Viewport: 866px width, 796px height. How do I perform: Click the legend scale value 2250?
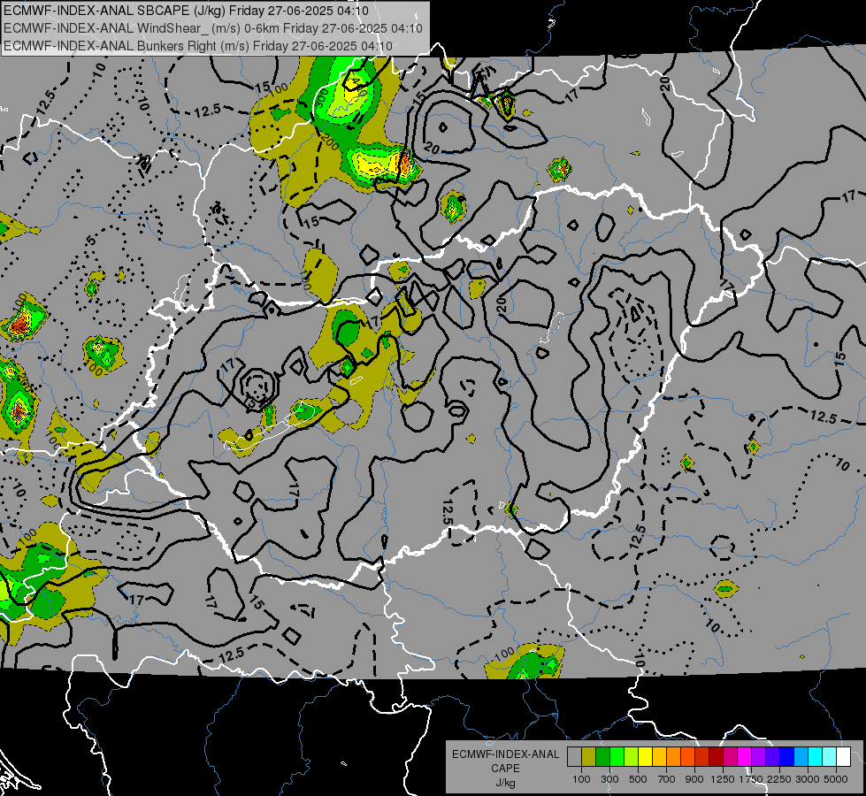780,779
